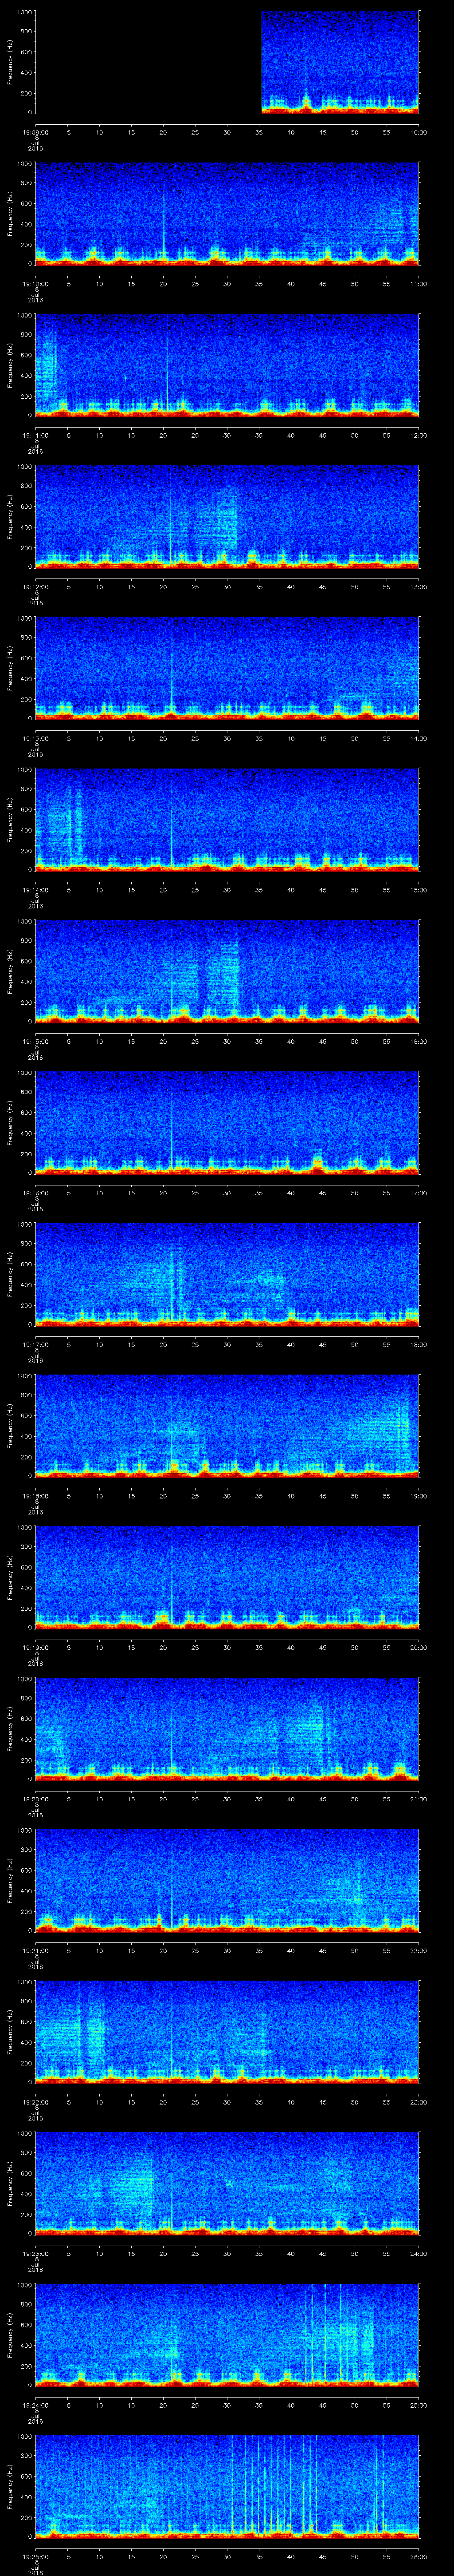Select the spectrogram panel starting at 19:24:00
The width and height of the screenshot is (454, 2576).
227,2335
